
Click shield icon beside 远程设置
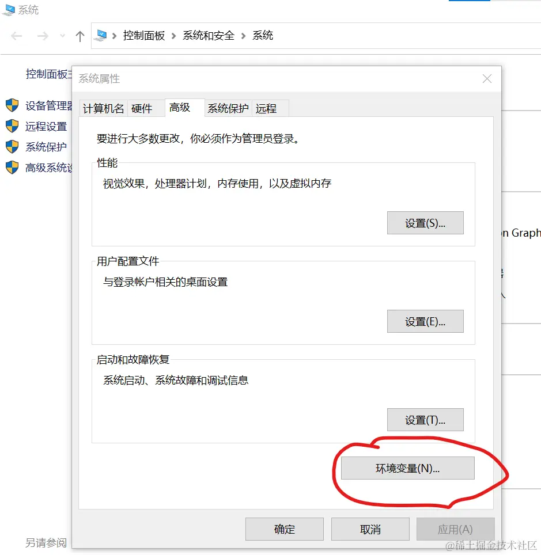click(12, 126)
